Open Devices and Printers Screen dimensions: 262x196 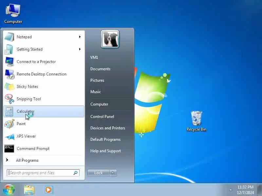[x=108, y=128]
